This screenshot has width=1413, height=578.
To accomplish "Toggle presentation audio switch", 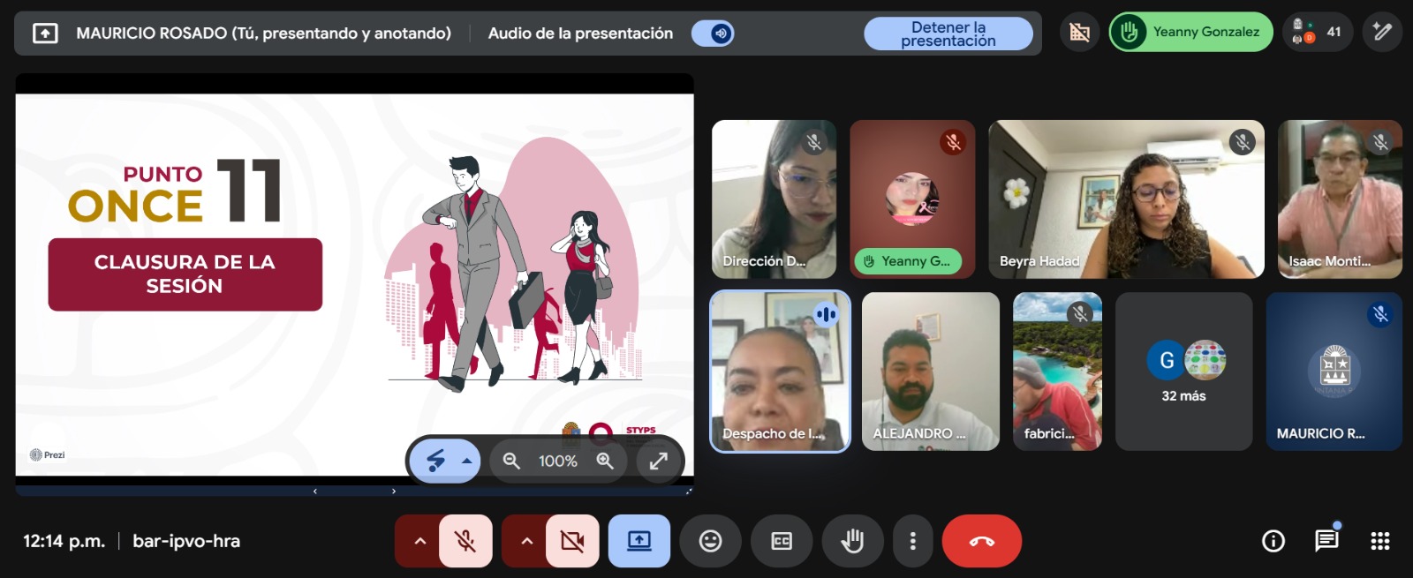I will click(x=713, y=34).
